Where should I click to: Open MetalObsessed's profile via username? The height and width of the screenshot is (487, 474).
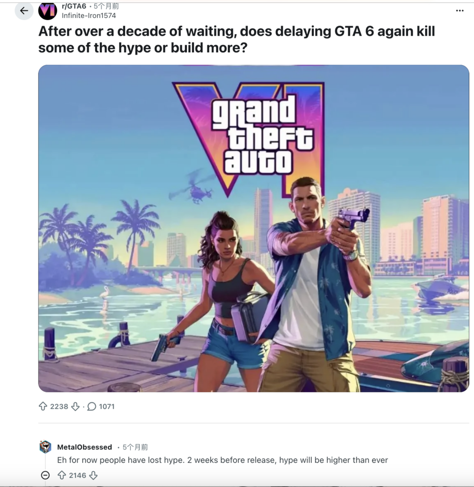[x=85, y=447]
